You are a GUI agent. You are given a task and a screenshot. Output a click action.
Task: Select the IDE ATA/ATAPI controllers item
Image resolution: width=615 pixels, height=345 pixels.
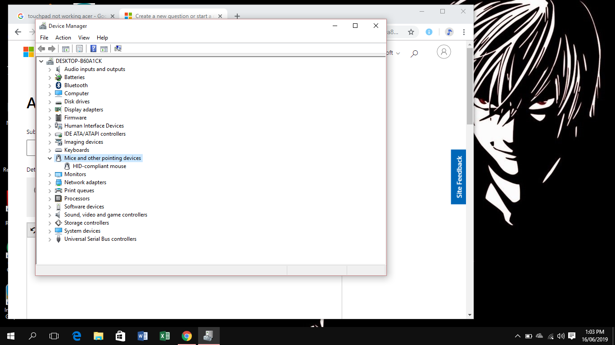pyautogui.click(x=95, y=134)
